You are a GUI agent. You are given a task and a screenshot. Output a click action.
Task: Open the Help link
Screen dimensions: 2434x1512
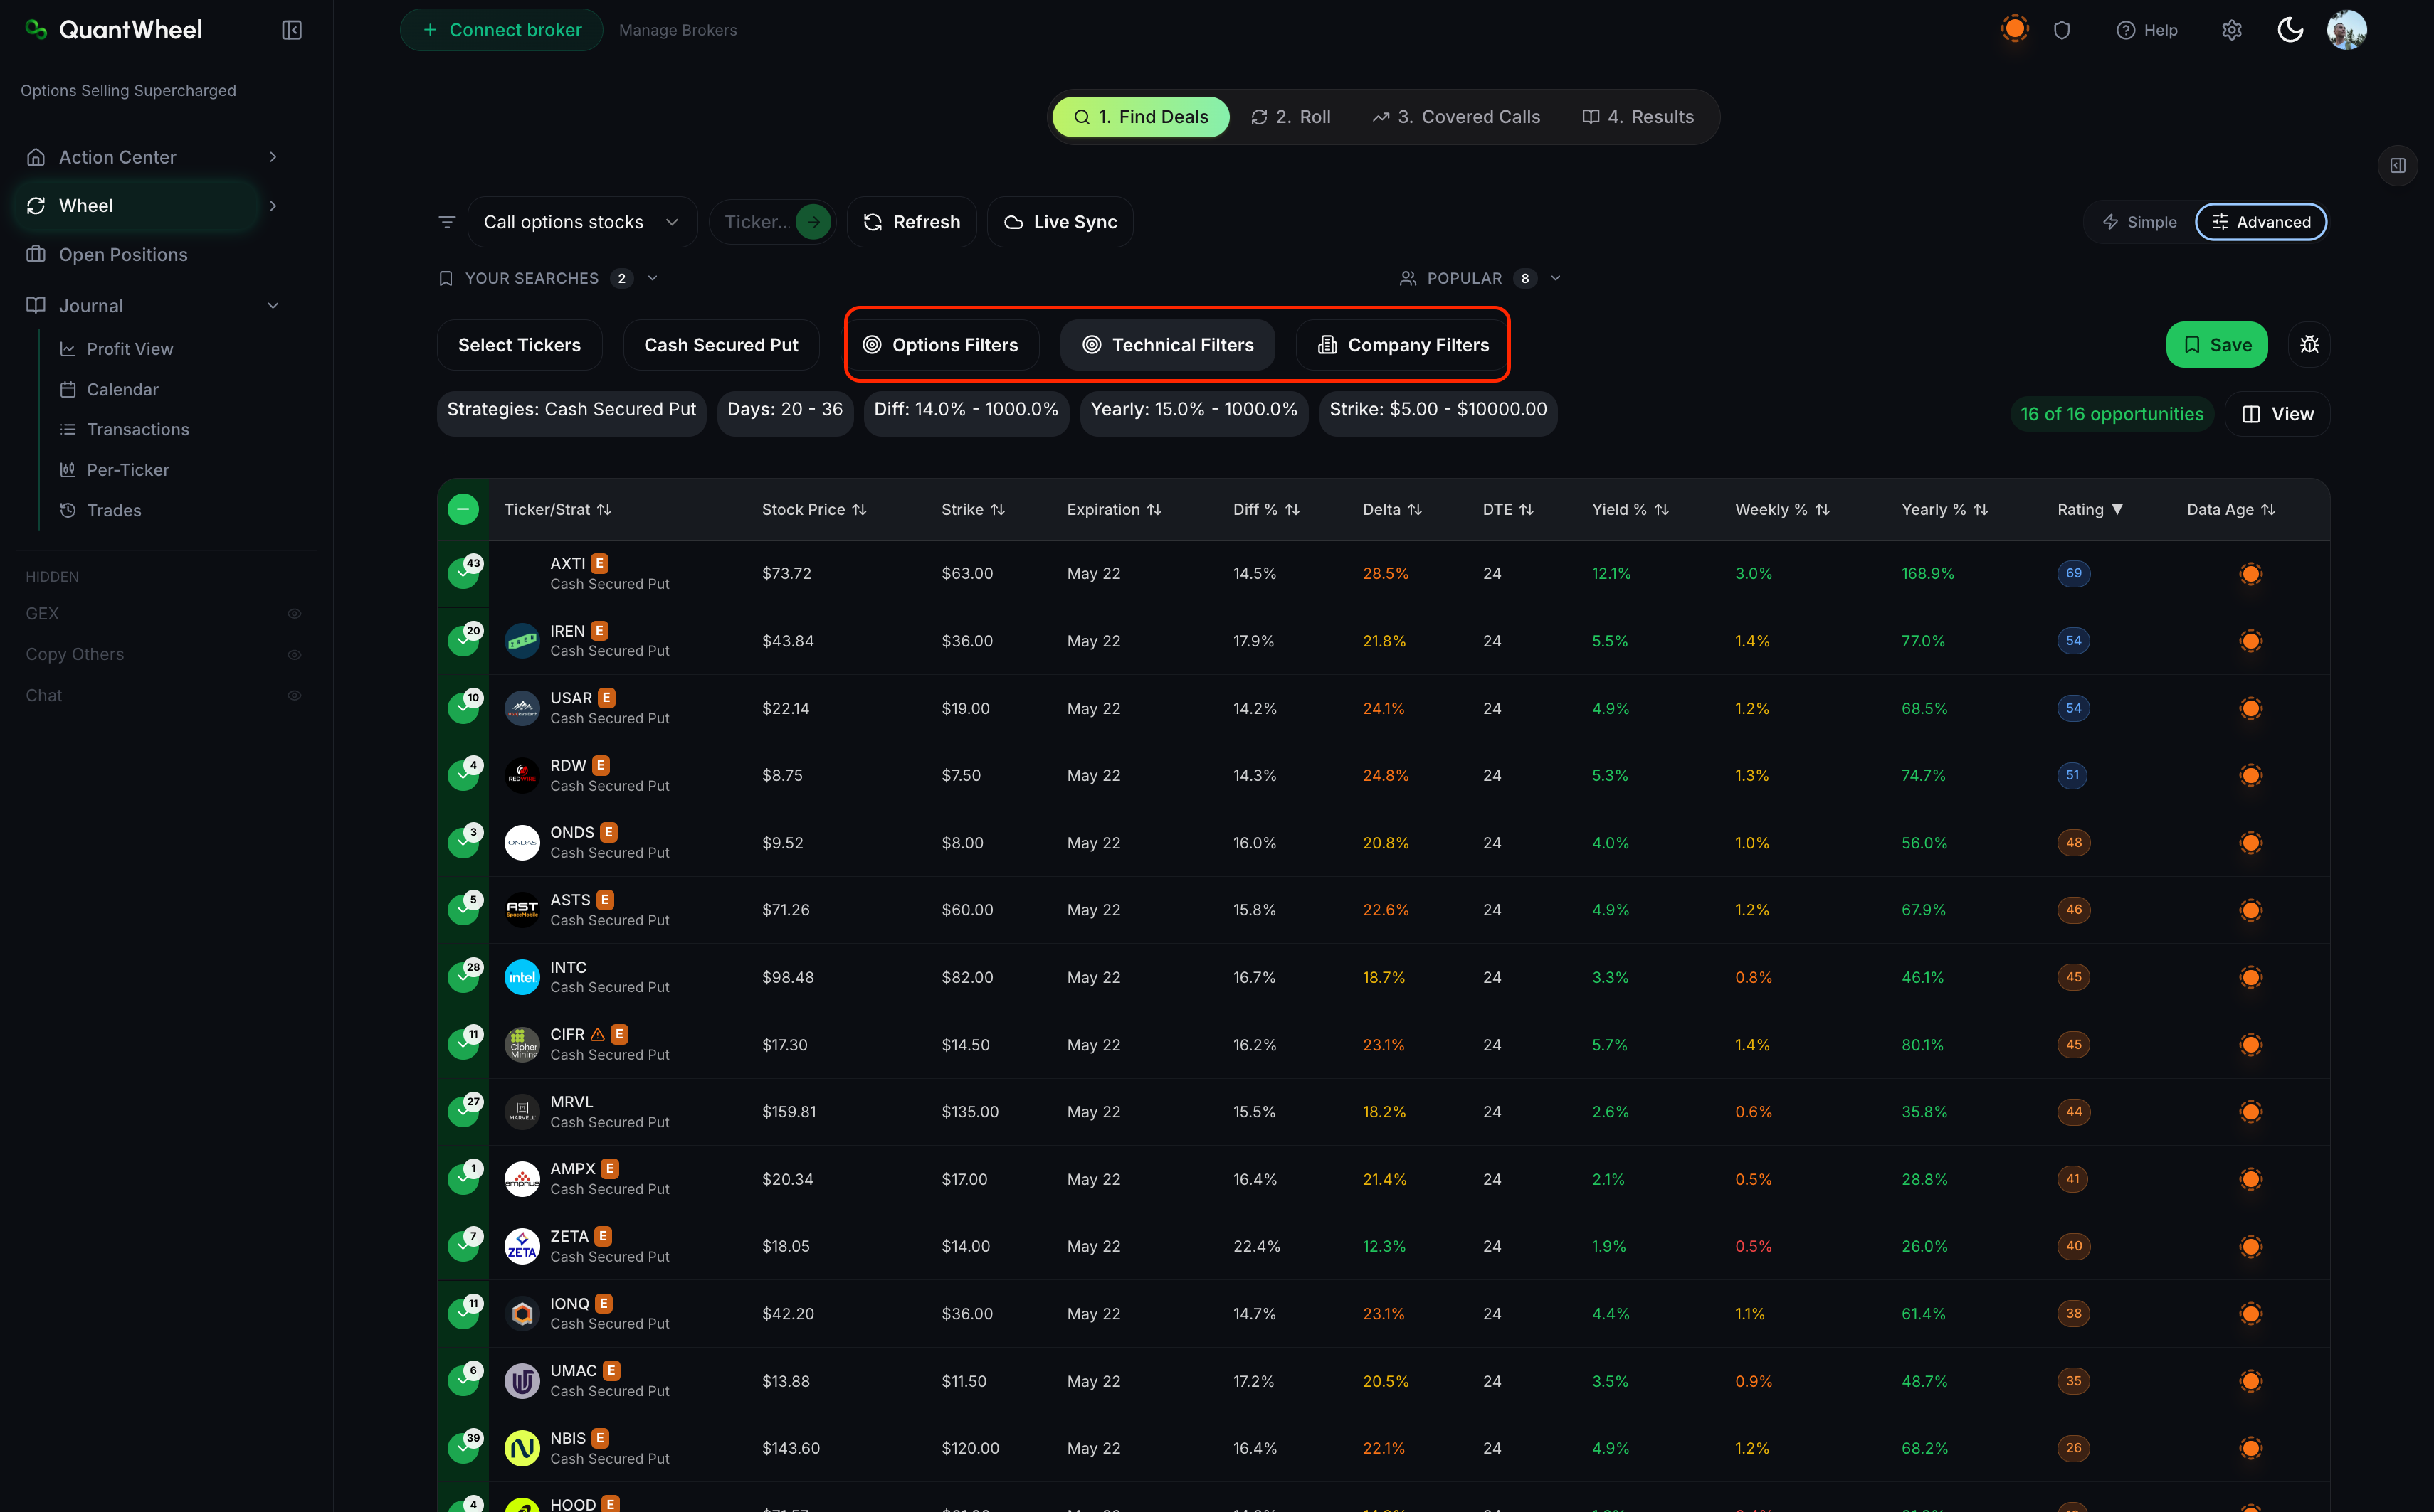[2147, 30]
